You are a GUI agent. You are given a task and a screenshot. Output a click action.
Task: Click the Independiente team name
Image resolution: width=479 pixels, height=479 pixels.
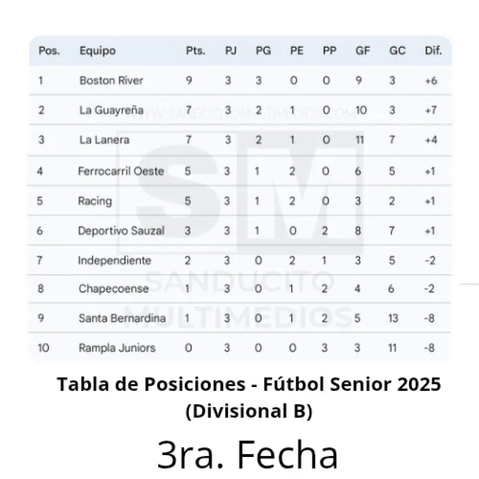(115, 260)
